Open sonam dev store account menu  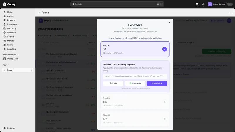tap(220, 4)
